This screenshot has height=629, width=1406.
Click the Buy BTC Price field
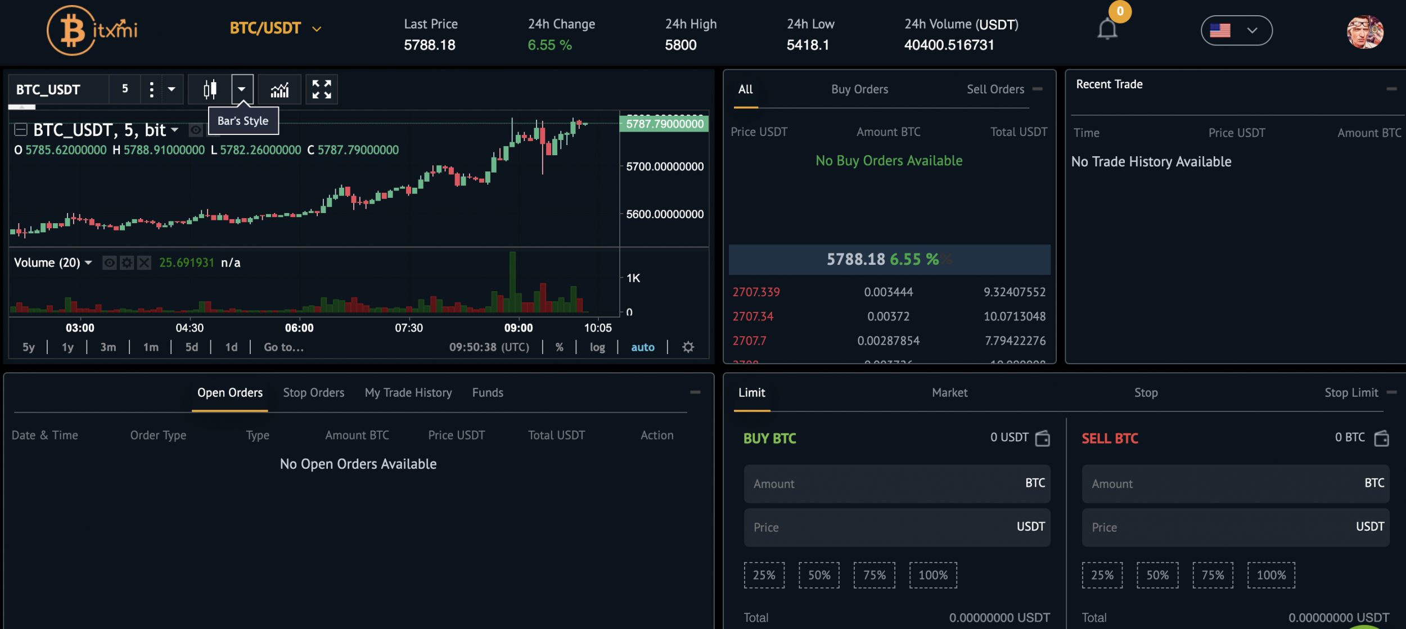(x=897, y=527)
